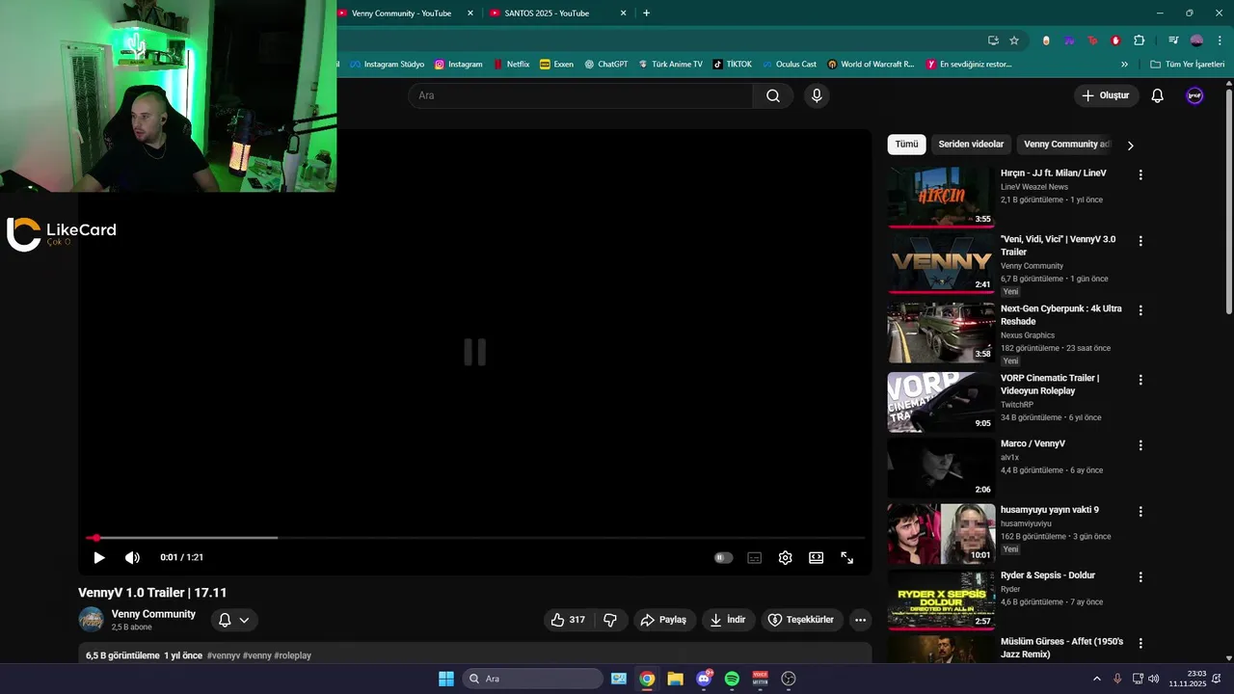Screen dimensions: 1234x694
Task: Play the video with the play button
Action: pos(98,557)
